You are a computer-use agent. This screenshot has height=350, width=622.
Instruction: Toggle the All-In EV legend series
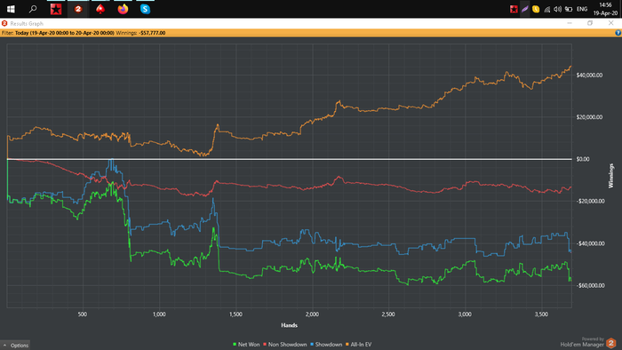click(x=358, y=345)
